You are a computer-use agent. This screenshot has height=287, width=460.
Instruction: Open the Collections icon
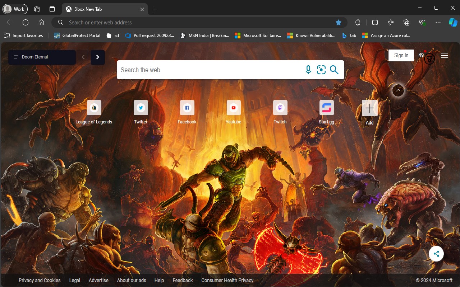[x=406, y=22]
